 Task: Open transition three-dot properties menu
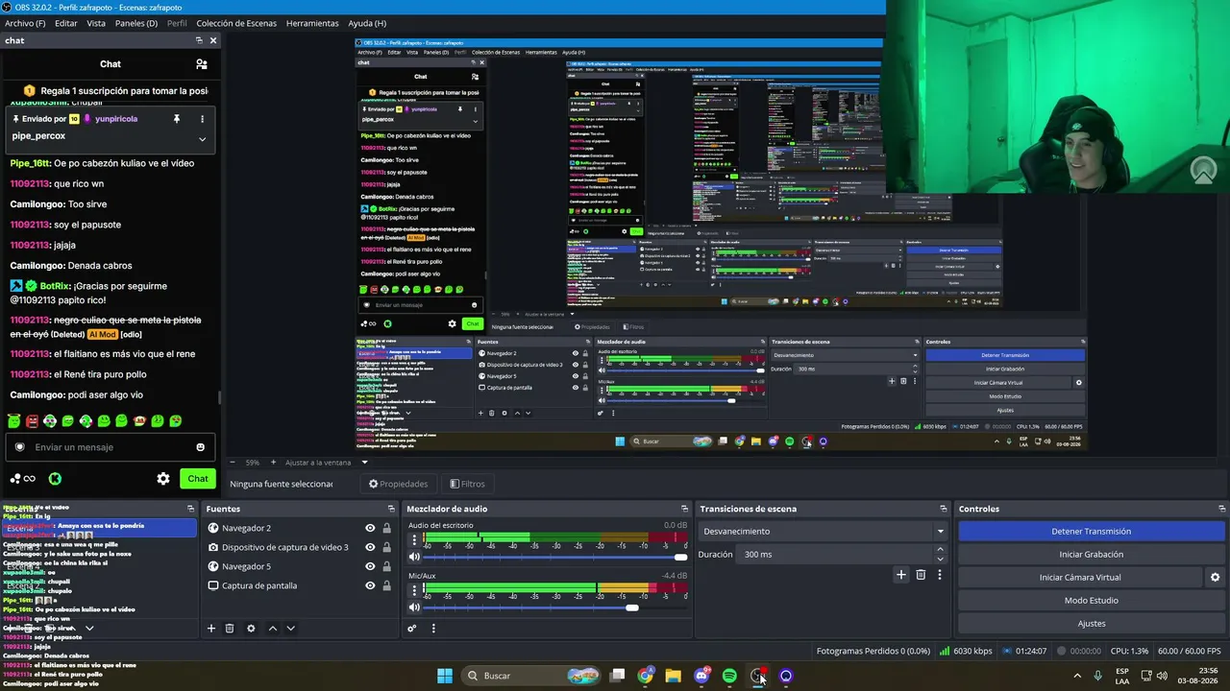click(x=940, y=575)
